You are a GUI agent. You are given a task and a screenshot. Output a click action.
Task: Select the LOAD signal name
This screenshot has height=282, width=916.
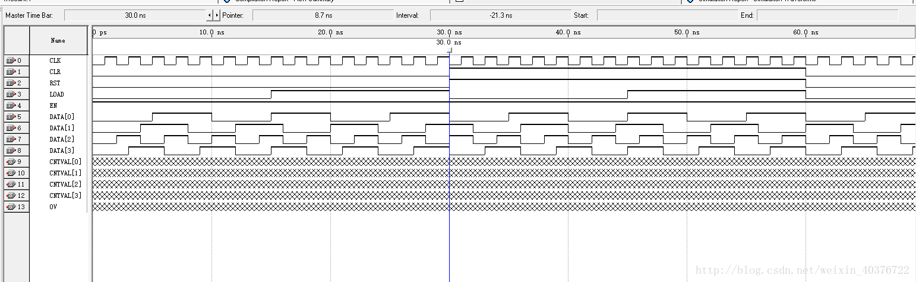(x=57, y=94)
